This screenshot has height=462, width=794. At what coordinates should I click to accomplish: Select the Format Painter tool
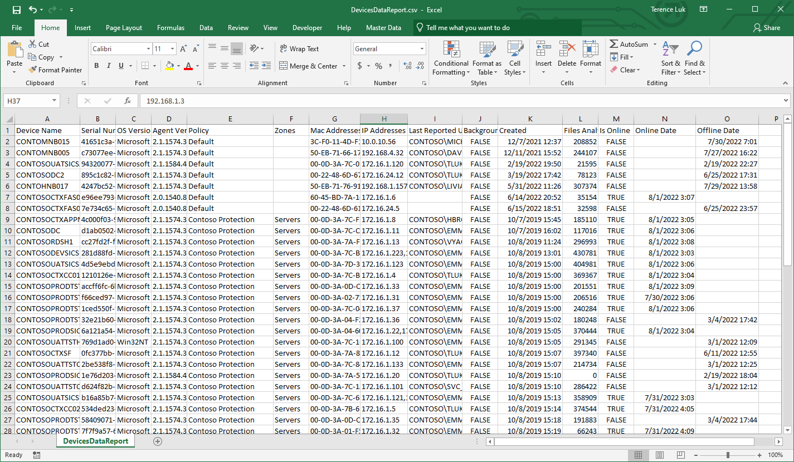[55, 70]
